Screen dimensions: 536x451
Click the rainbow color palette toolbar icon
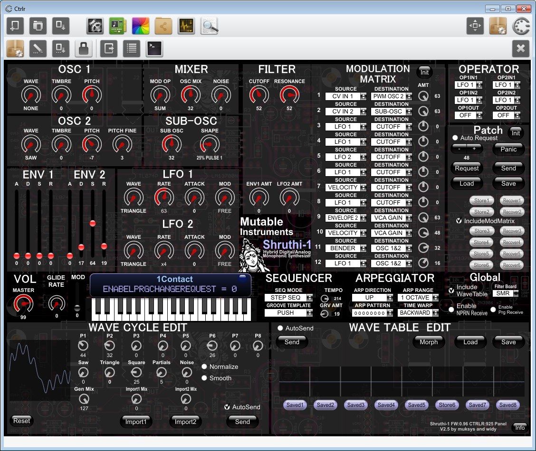(140, 26)
